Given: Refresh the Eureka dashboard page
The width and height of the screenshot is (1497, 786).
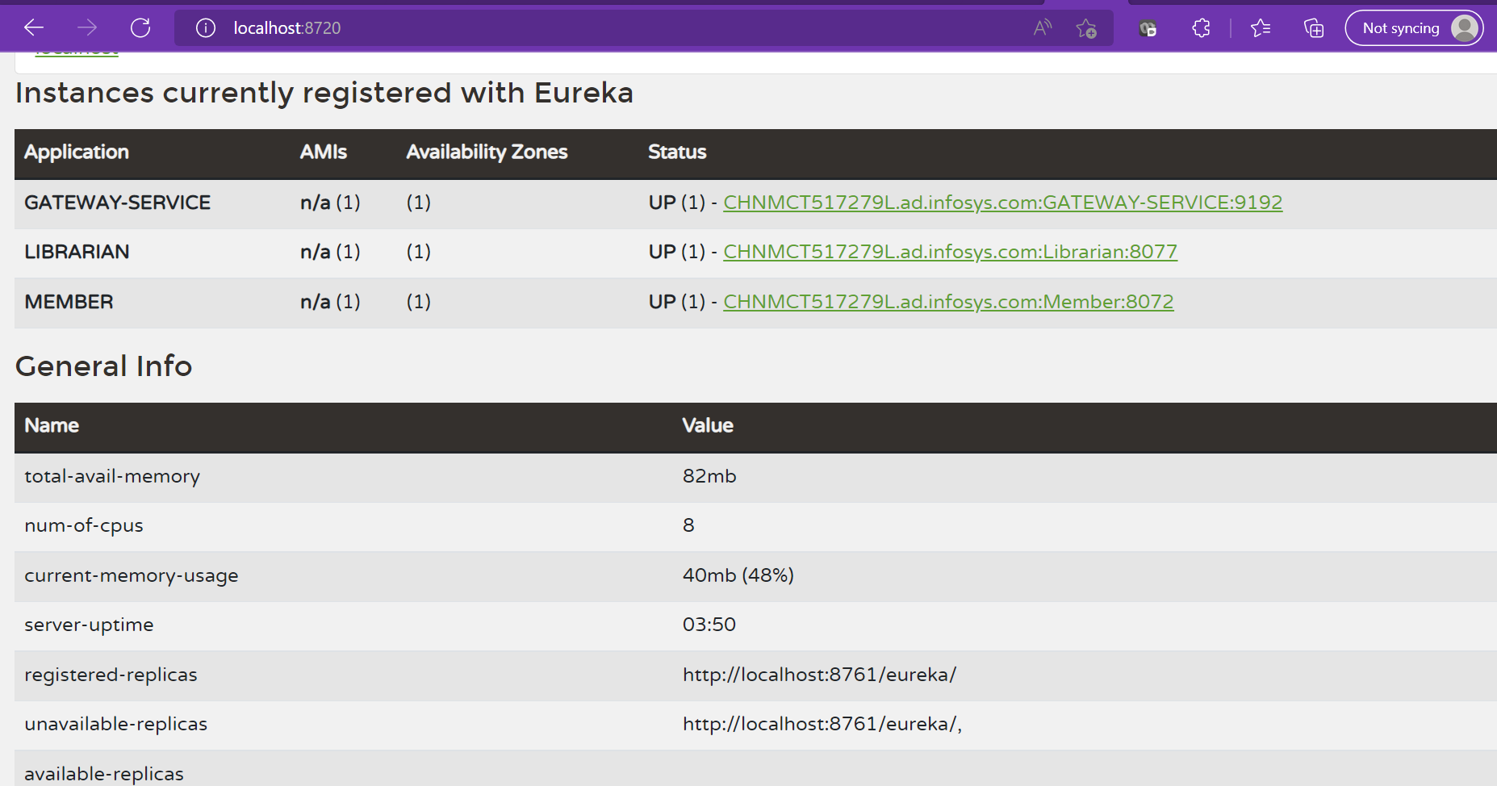Looking at the screenshot, I should click(x=140, y=27).
